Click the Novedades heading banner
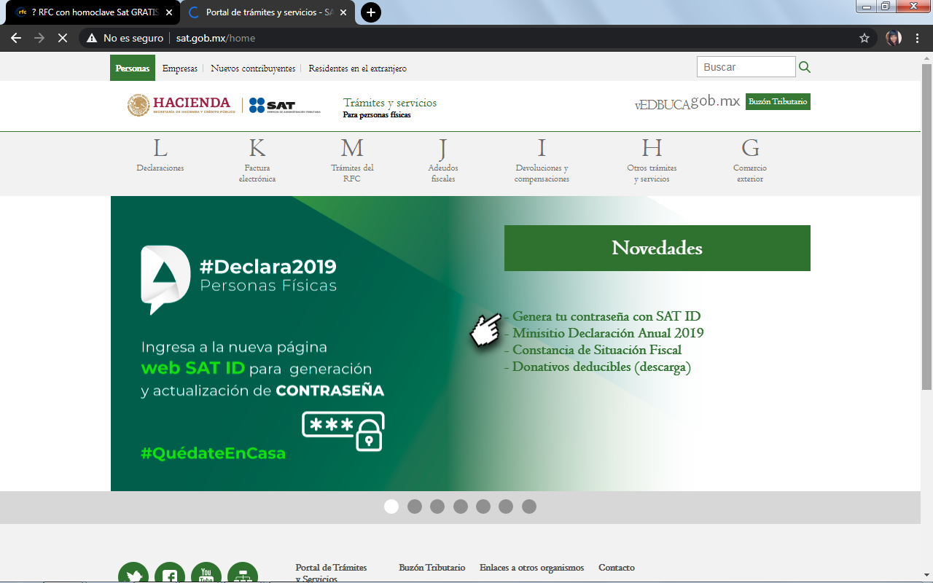The width and height of the screenshot is (933, 583). pyautogui.click(x=657, y=249)
